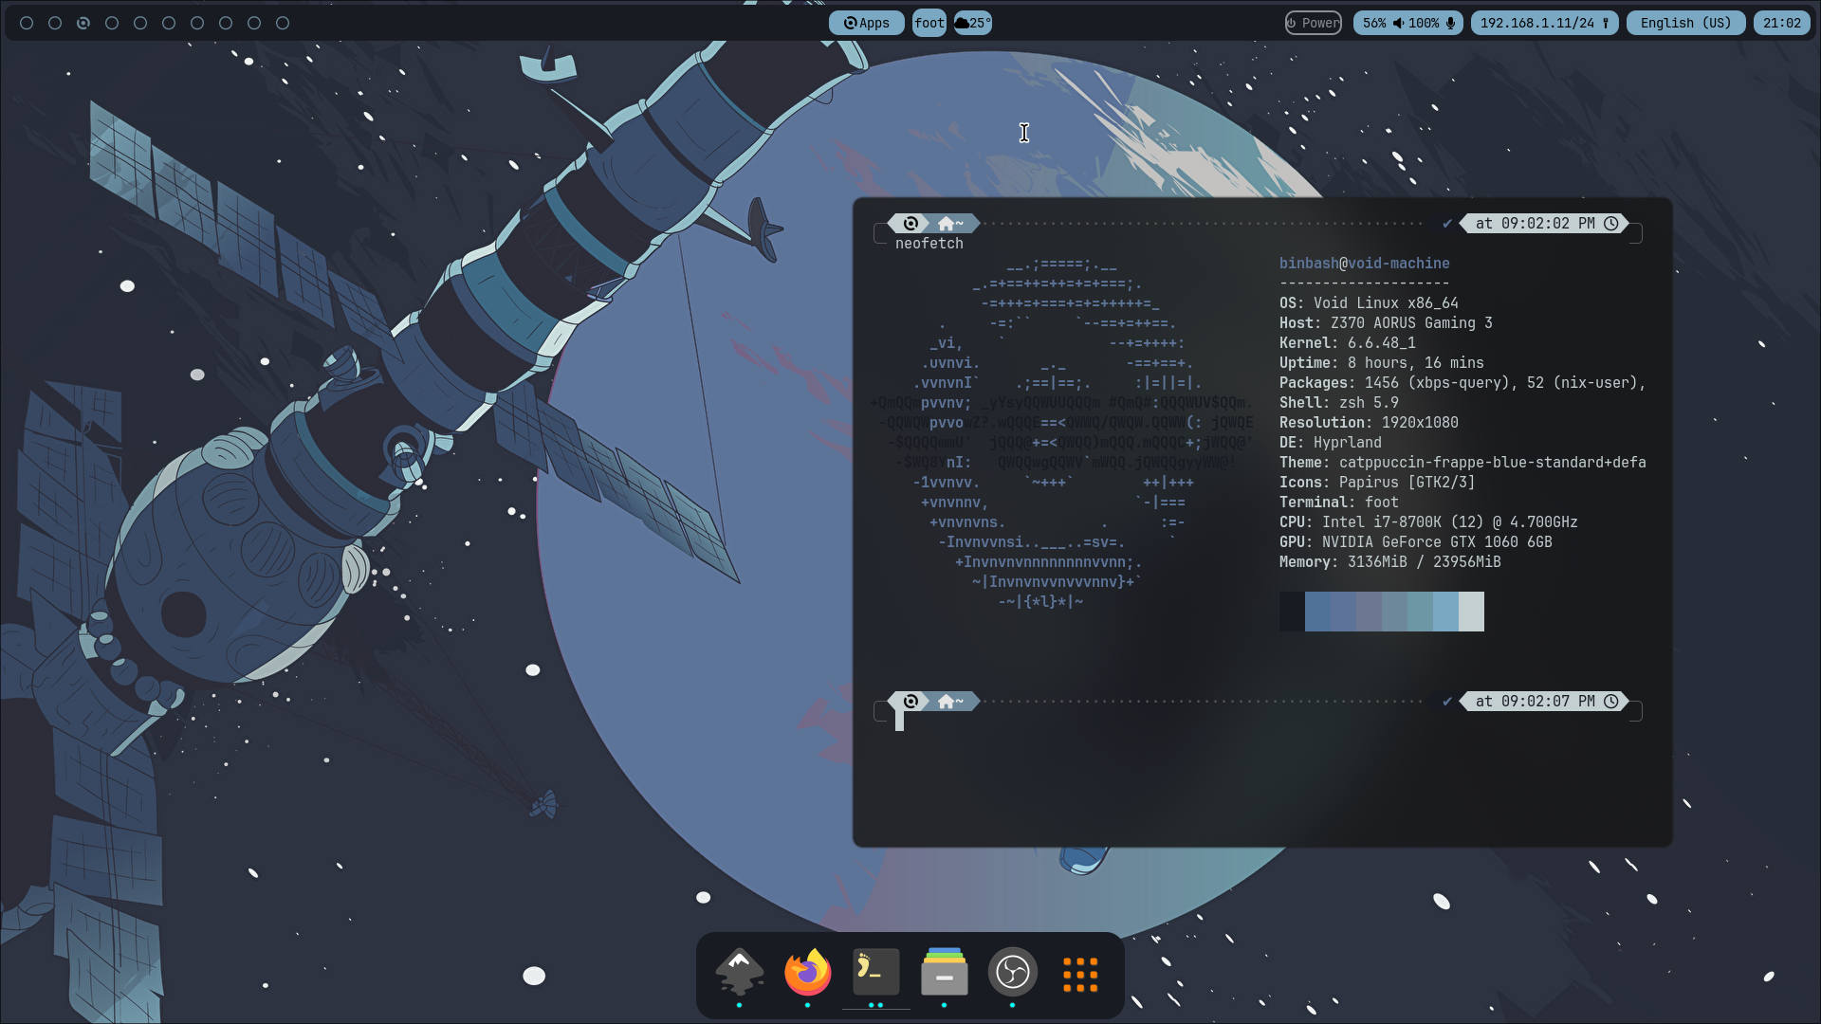Launch Firefox from the dock

point(807,972)
